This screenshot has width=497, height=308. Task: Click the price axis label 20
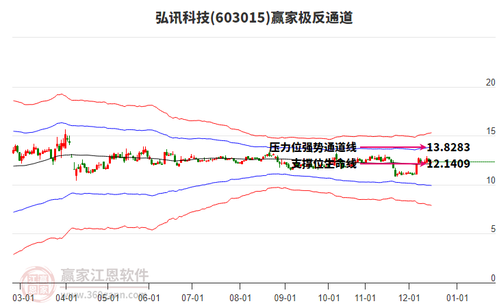pos(490,82)
